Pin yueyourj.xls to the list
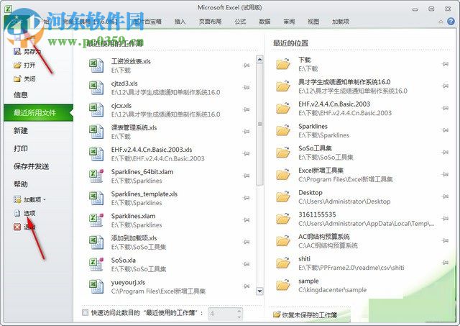 coord(247,286)
